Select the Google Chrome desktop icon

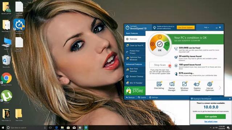click(x=6, y=79)
